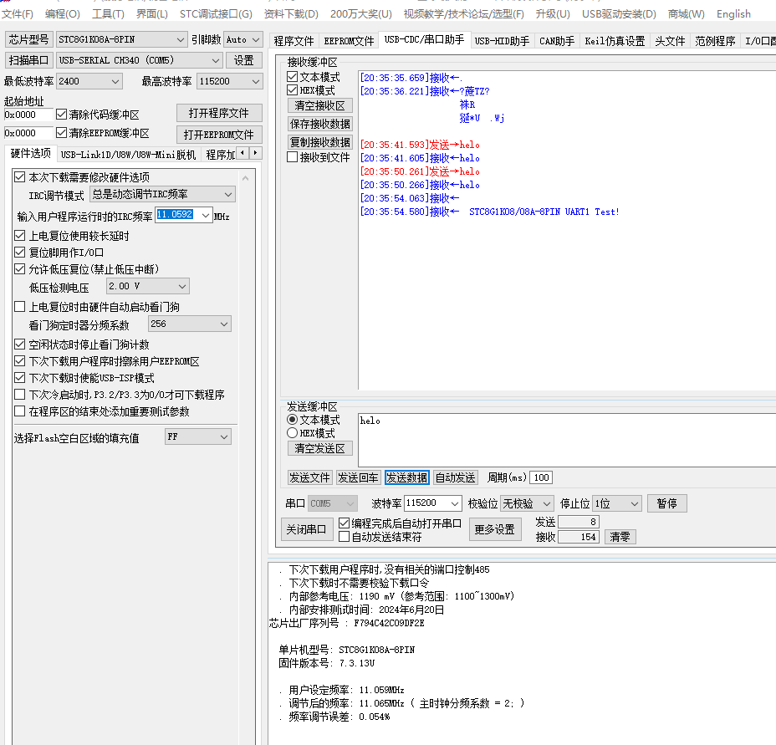Click first 起始地址 0x0000 input field
Image resolution: width=776 pixels, height=745 pixels.
(x=28, y=115)
